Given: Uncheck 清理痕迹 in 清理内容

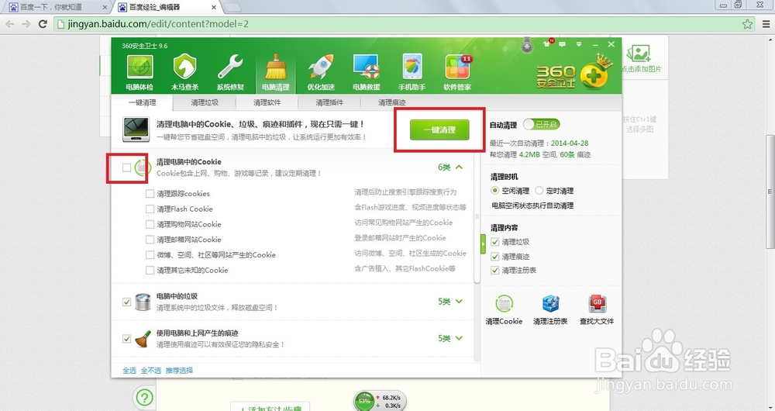Looking at the screenshot, I should (494, 256).
